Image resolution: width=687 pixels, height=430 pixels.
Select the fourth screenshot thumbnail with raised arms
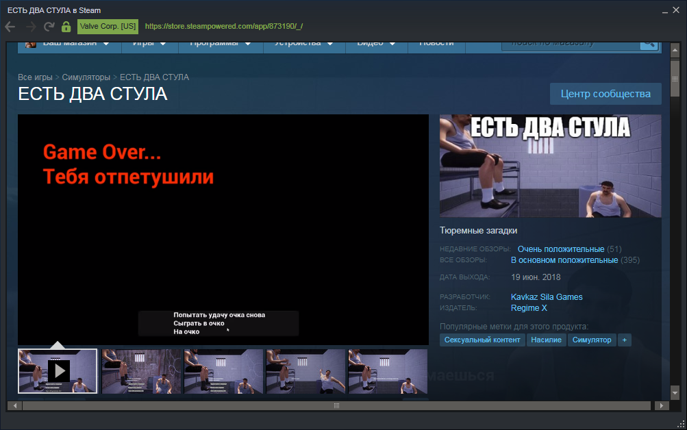[305, 371]
